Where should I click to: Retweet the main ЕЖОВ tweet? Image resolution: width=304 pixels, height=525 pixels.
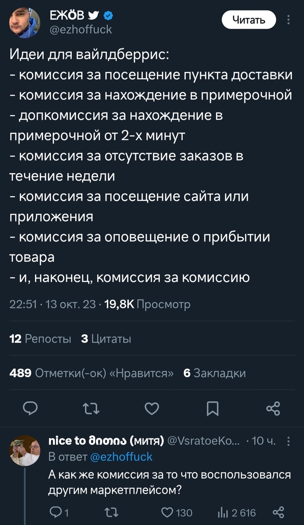(91, 408)
